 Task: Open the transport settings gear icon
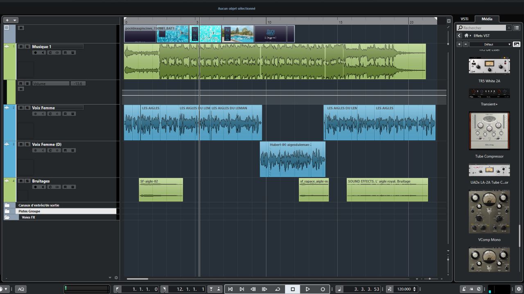[519, 289]
